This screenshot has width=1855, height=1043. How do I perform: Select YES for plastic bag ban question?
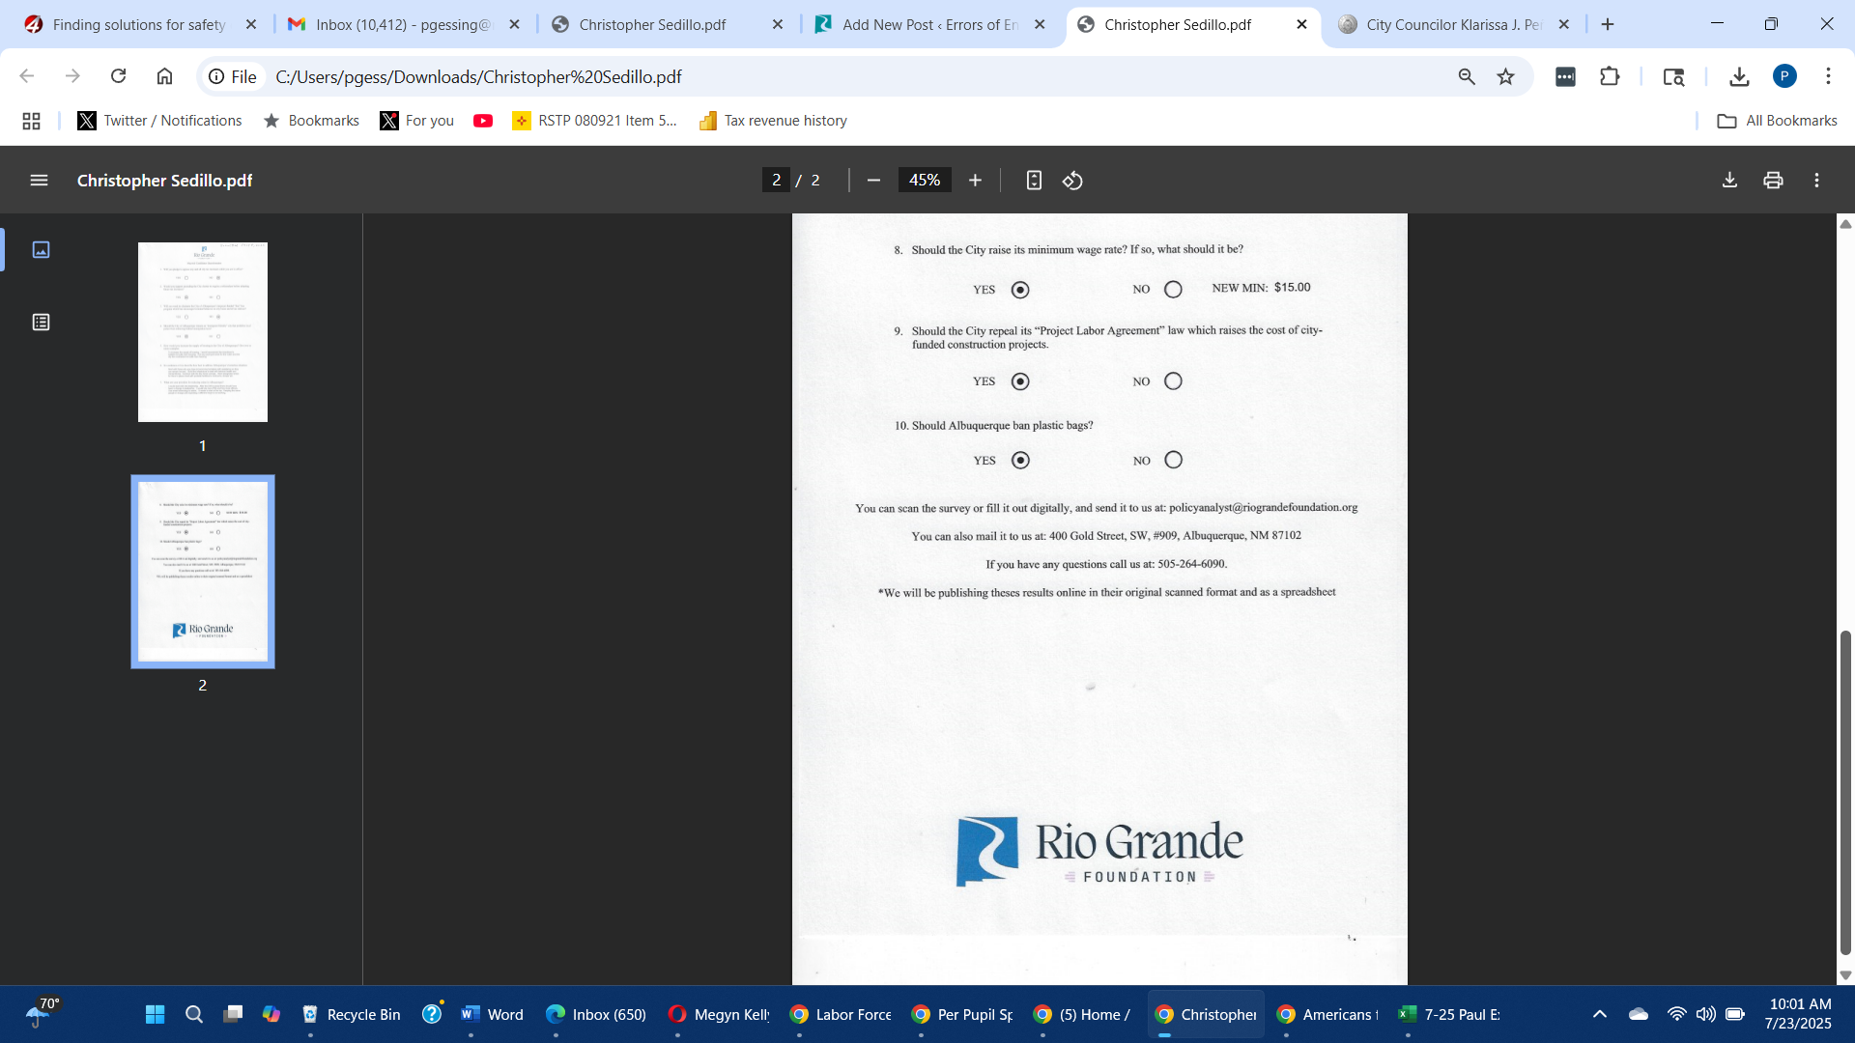(1020, 461)
